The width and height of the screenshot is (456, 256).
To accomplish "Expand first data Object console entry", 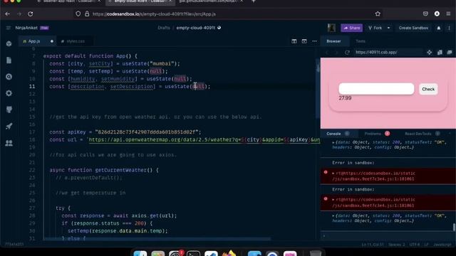I will (333, 142).
